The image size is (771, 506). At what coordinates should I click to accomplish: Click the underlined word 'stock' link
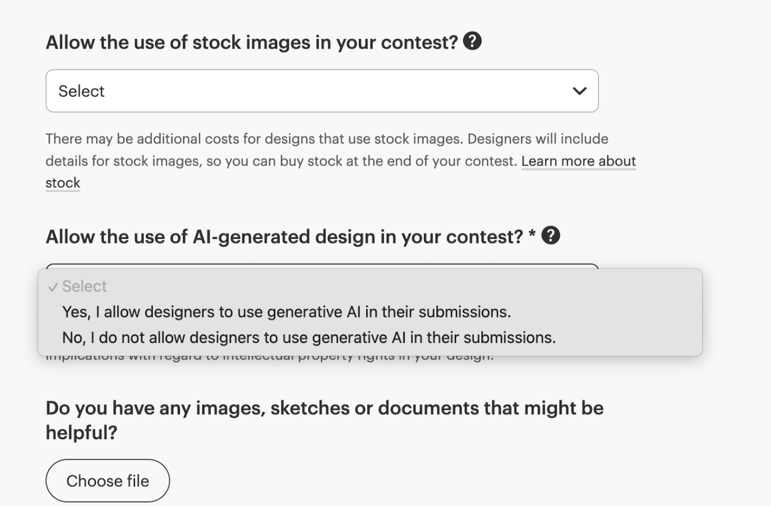coord(63,183)
